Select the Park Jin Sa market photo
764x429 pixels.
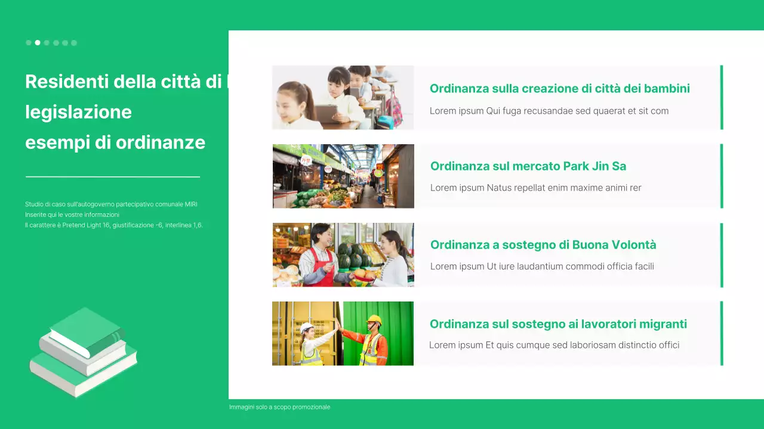tap(343, 176)
